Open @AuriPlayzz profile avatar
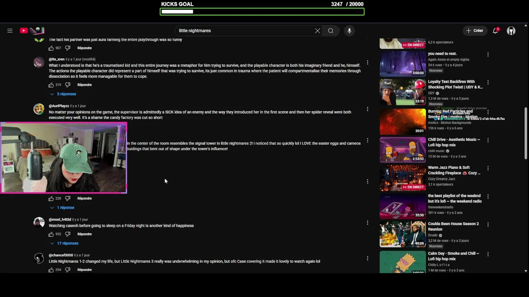529x297 pixels. [x=39, y=109]
